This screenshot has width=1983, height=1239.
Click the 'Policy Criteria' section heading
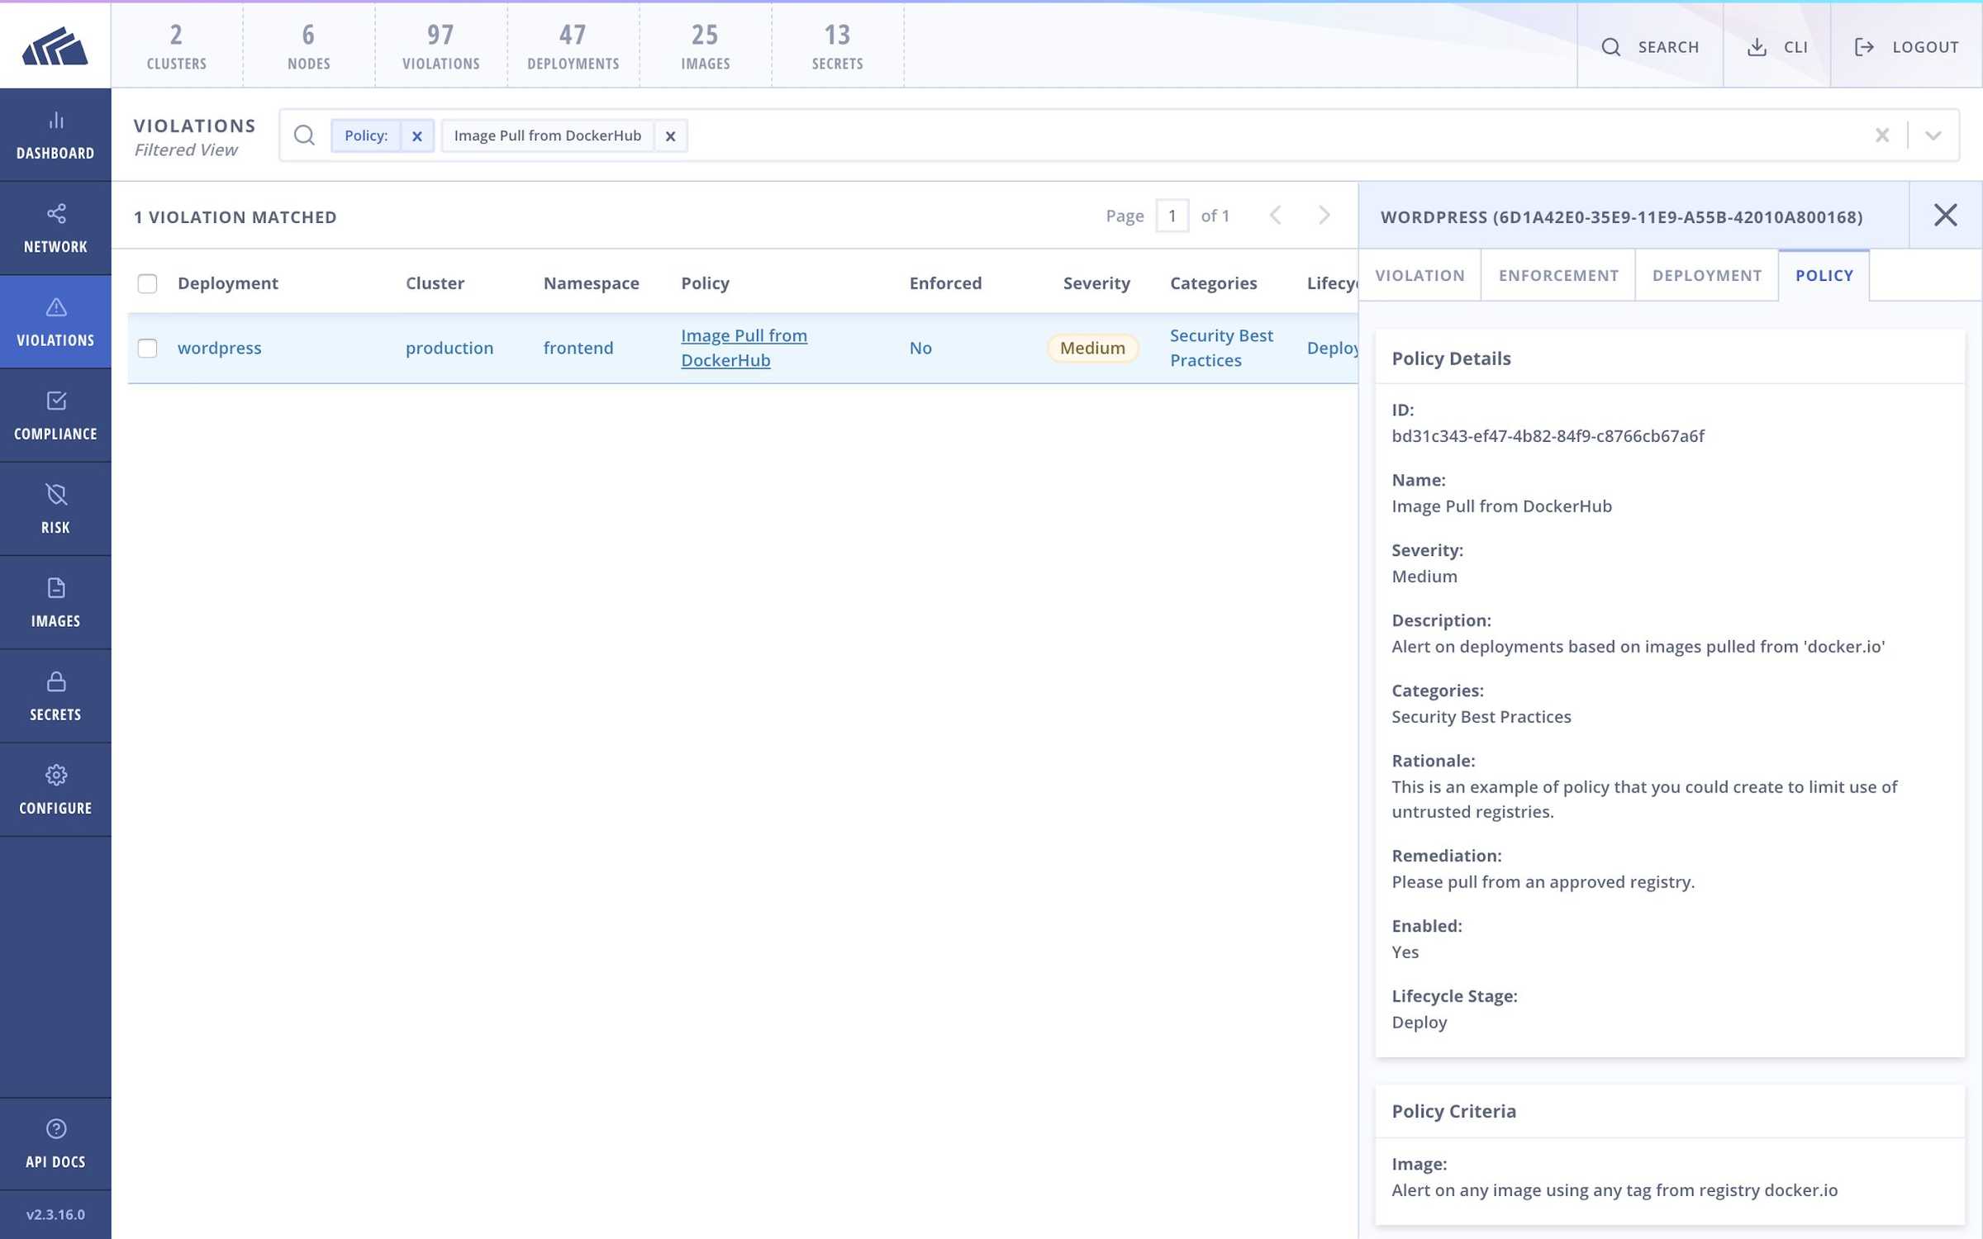(1453, 1111)
